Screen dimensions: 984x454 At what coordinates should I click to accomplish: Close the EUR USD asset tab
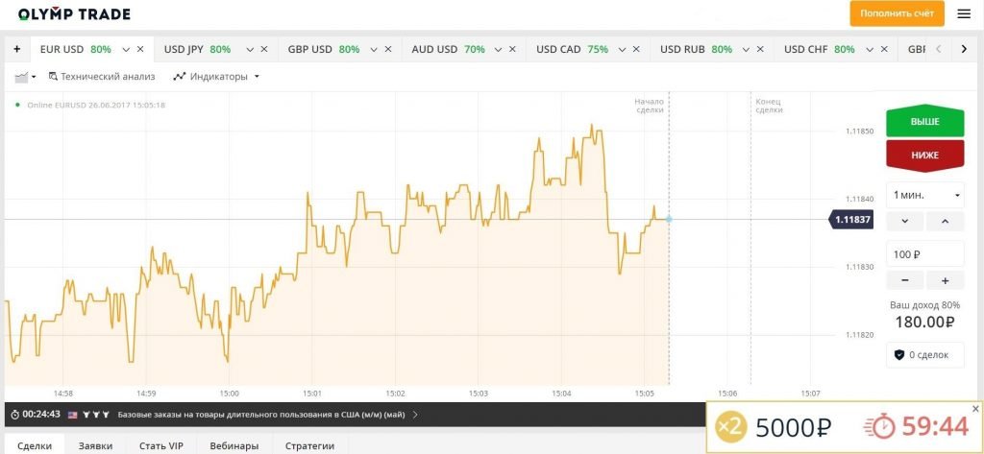click(140, 49)
